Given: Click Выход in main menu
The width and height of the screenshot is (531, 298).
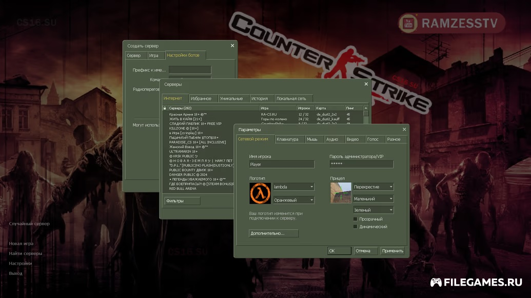Looking at the screenshot, I should [x=15, y=273].
